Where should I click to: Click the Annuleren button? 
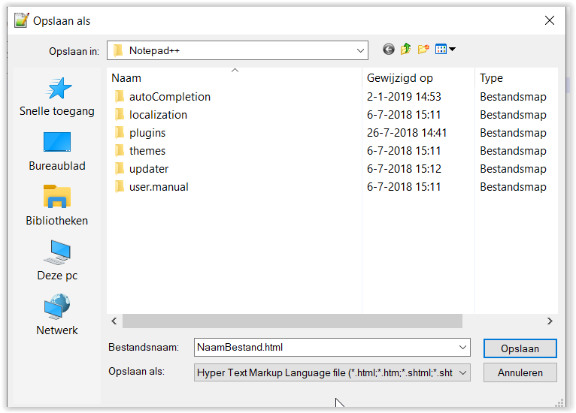point(520,372)
